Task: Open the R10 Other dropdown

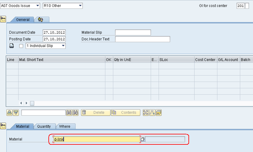Action: 63,6
